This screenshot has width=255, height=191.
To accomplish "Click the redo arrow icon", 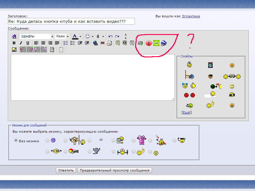I will tap(117, 36).
